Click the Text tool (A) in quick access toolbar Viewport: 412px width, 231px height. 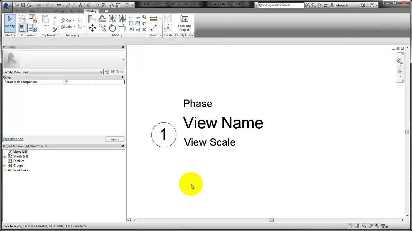click(x=80, y=5)
